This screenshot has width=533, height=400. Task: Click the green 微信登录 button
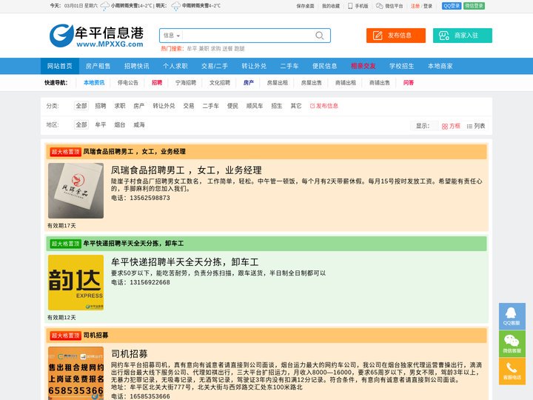[x=474, y=6]
